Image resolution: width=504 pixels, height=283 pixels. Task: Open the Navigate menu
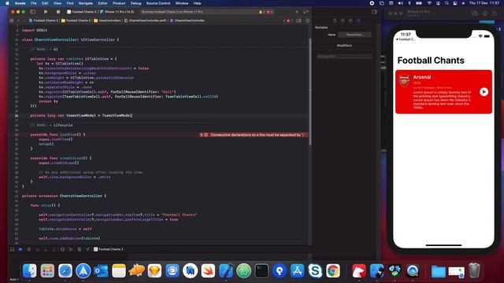[x=86, y=3]
